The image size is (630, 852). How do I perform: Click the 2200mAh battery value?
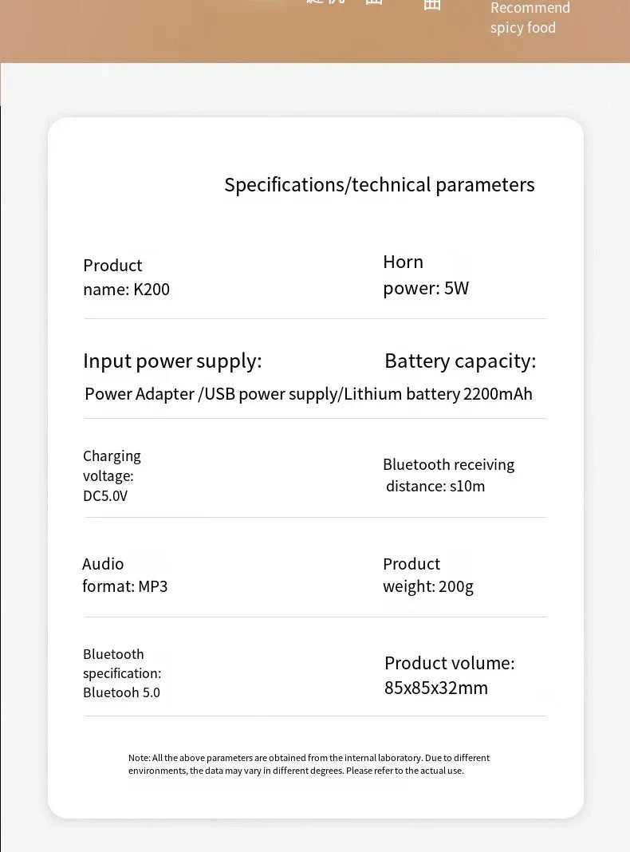[x=498, y=394]
